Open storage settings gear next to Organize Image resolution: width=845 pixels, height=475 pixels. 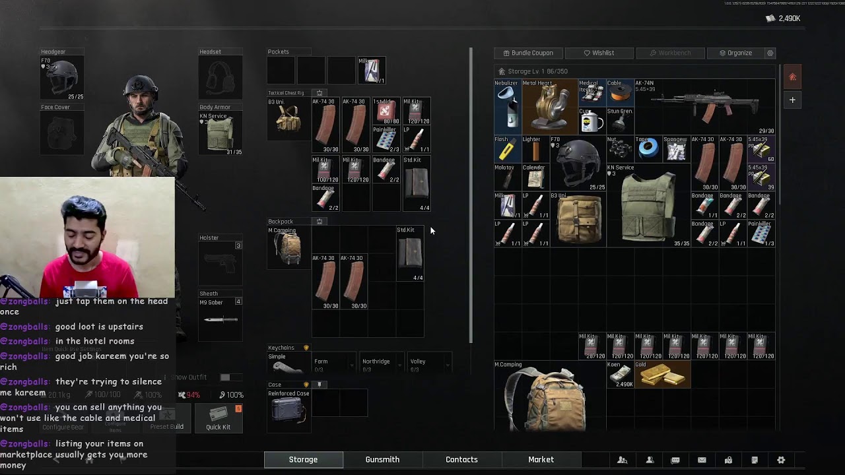click(770, 53)
